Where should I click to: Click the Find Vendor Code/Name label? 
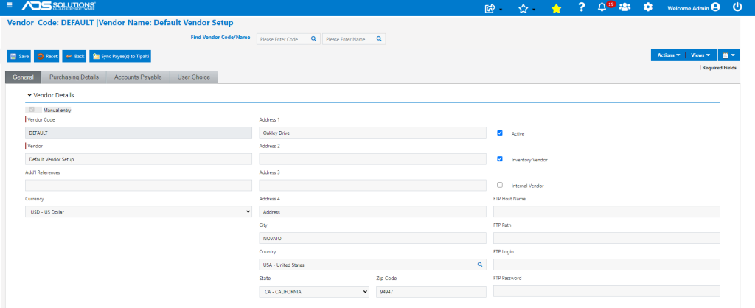point(220,37)
